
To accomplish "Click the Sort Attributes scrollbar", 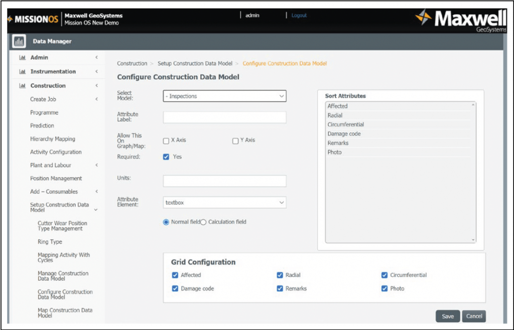I will click(x=474, y=171).
